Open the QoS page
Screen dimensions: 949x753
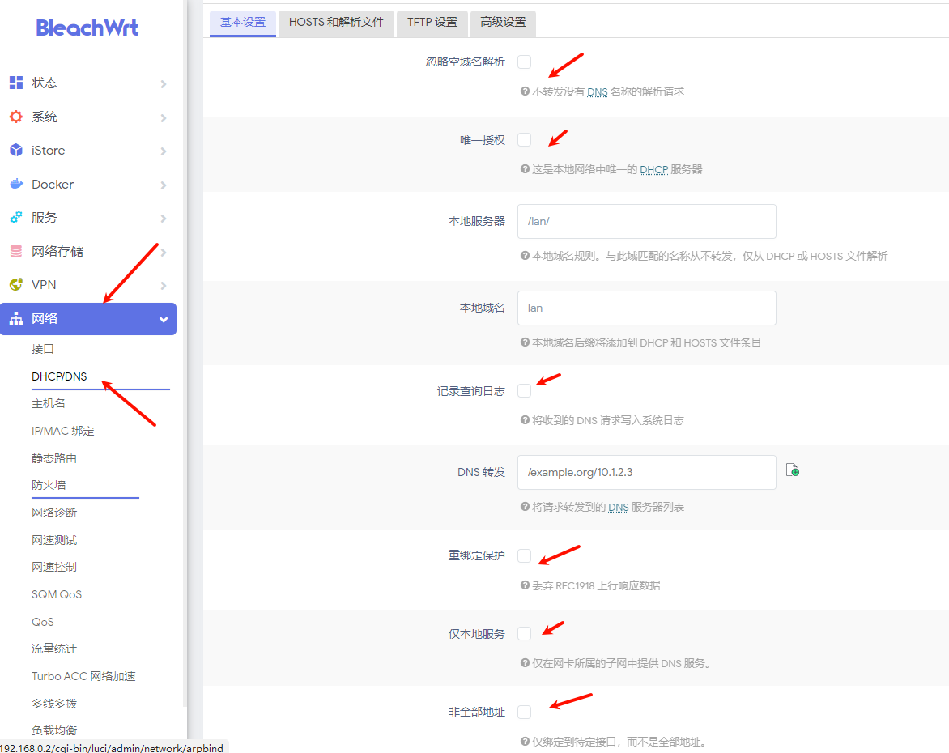click(x=43, y=622)
